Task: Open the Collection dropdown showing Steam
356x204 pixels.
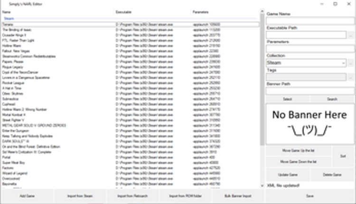Action: 306,63
